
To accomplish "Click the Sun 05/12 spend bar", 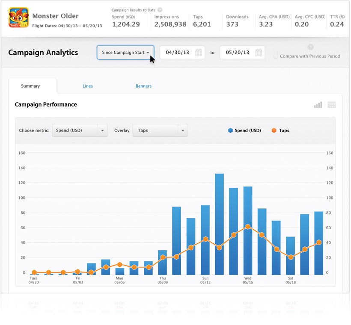I will pyautogui.click(x=205, y=240).
